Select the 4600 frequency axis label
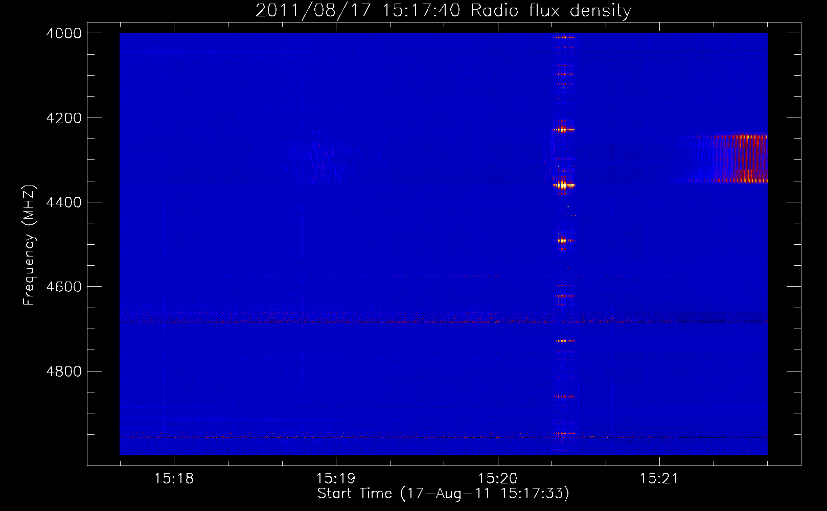 click(x=64, y=287)
